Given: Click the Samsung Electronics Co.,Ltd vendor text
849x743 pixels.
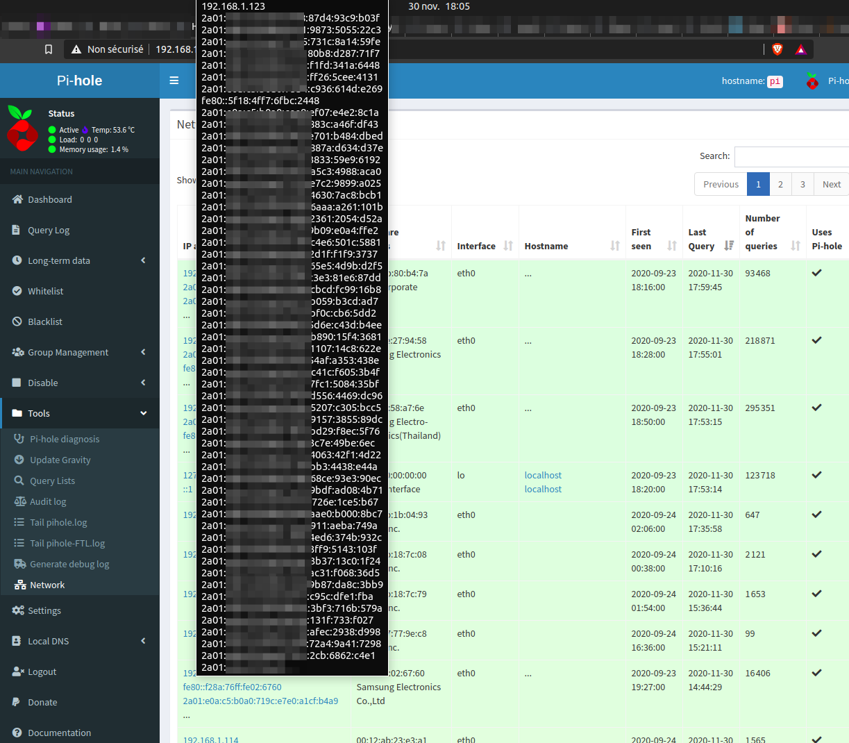Looking at the screenshot, I should click(x=398, y=694).
